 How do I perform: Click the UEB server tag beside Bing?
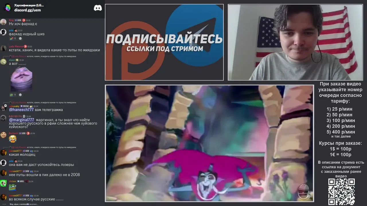18,20
